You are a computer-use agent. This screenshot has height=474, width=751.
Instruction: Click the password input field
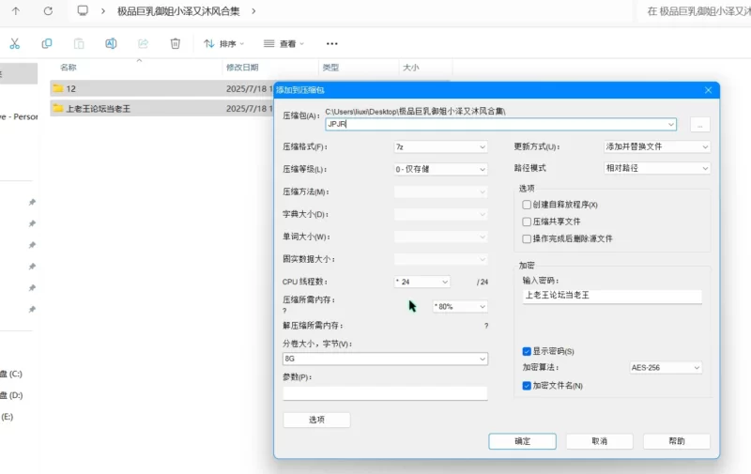tap(612, 296)
